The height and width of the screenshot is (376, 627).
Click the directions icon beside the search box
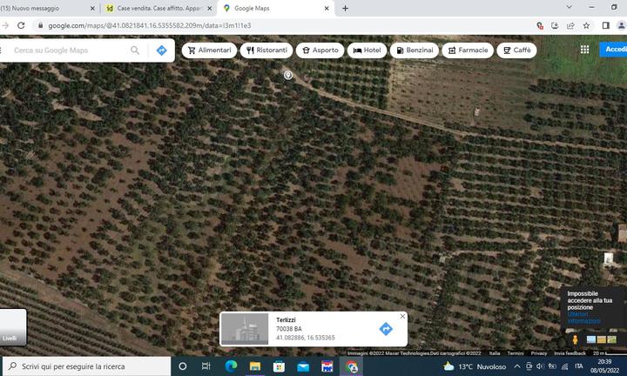[x=161, y=50]
